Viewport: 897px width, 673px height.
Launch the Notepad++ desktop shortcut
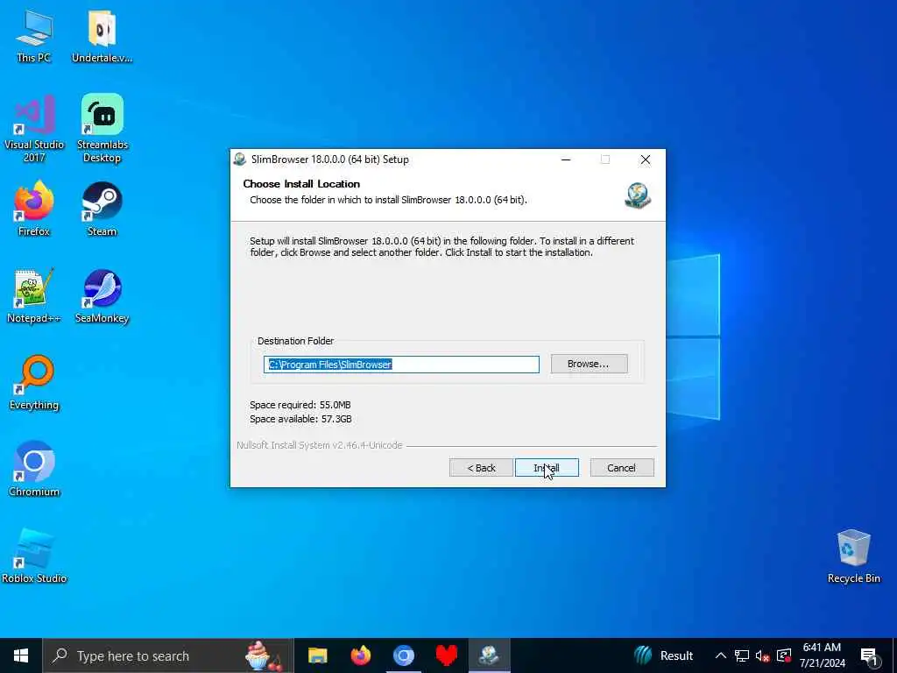(x=34, y=295)
